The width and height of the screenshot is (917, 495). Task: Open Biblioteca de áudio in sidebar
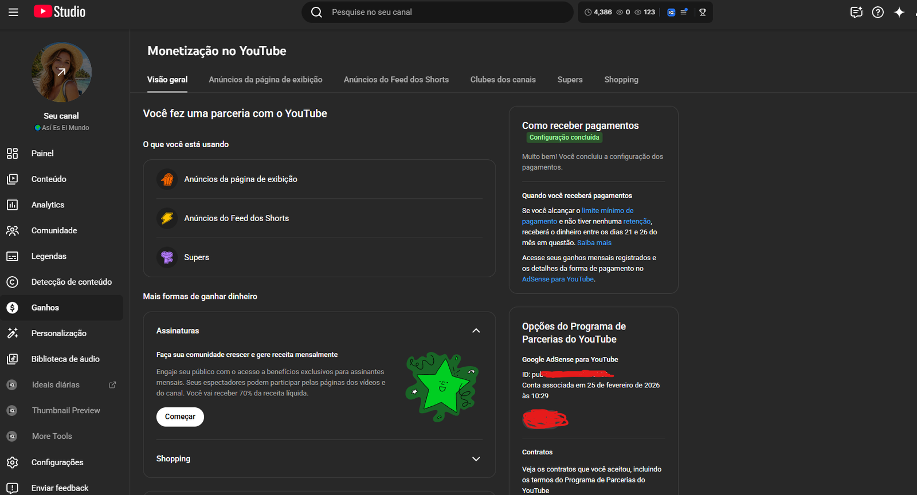(65, 359)
